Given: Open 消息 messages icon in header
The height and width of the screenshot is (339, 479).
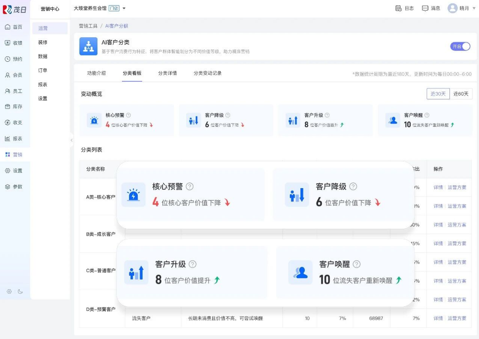Looking at the screenshot, I should 425,8.
